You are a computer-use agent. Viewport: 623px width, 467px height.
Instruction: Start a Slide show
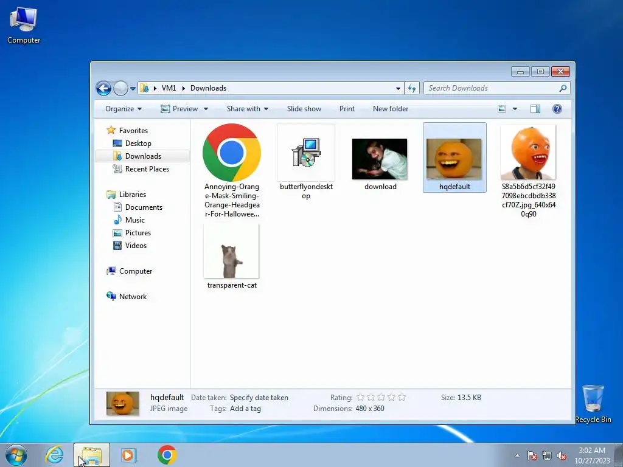point(304,109)
